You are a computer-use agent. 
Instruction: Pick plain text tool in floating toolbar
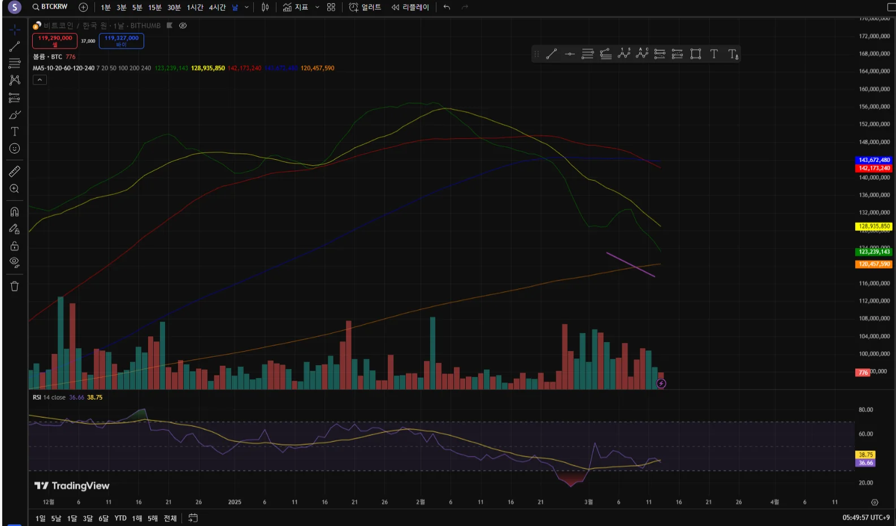click(714, 54)
